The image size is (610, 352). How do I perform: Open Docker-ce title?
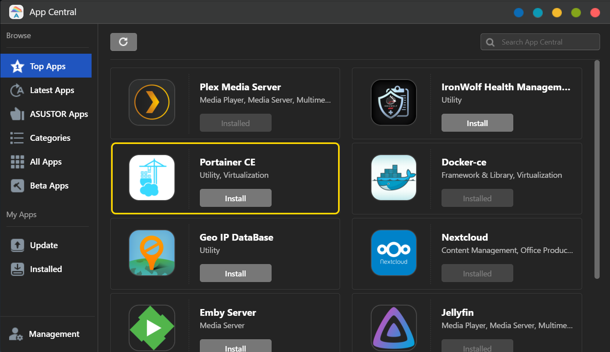[464, 162]
